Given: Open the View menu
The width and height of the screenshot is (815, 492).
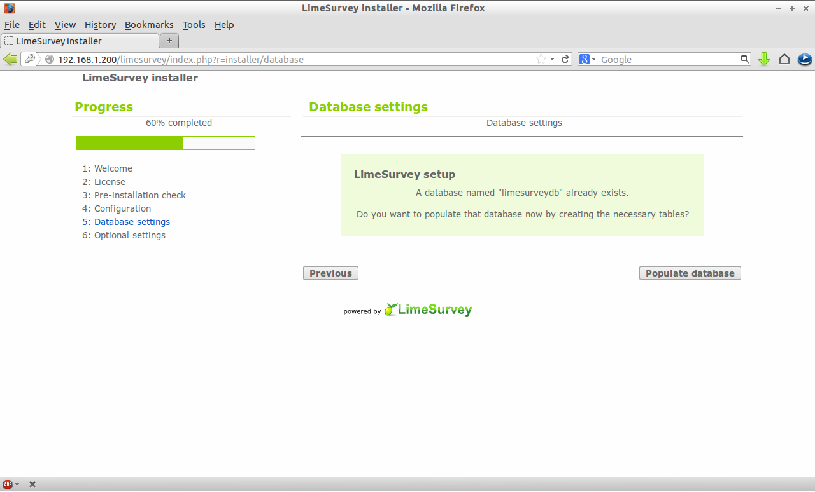Looking at the screenshot, I should coord(65,25).
